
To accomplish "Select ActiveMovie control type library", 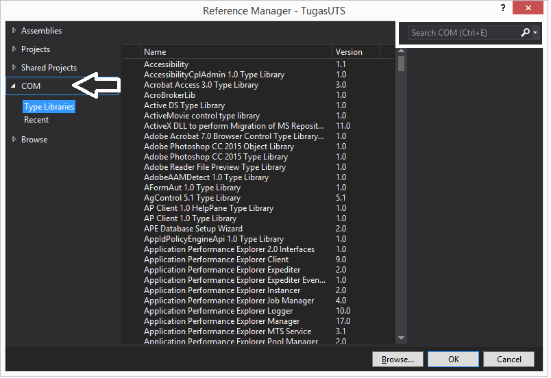I will 258,116.
